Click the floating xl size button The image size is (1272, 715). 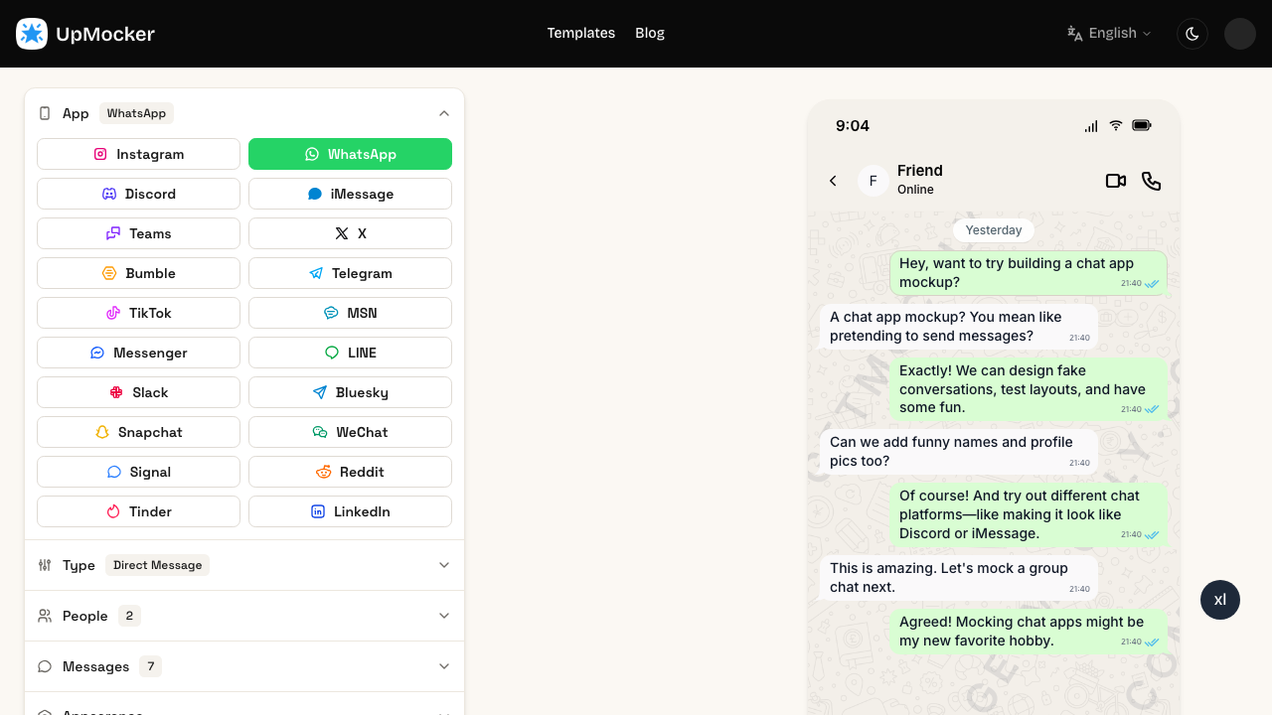pos(1219,600)
